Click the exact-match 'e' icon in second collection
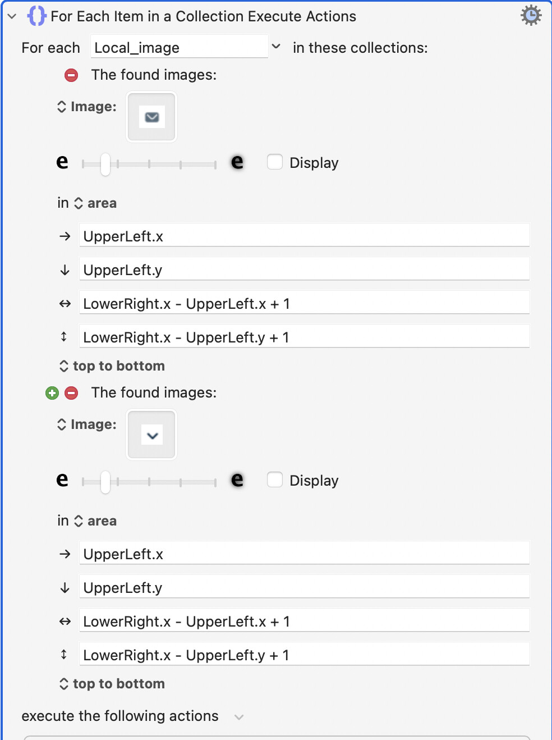 tap(62, 480)
